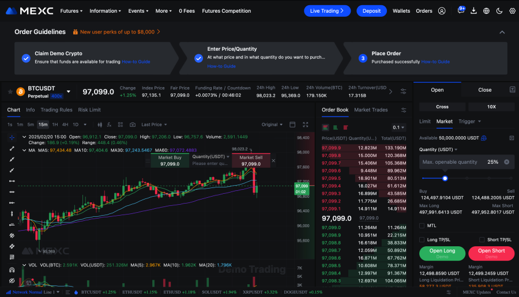Enable the MTL checkbox
This screenshot has width=519, height=297.
point(422,226)
